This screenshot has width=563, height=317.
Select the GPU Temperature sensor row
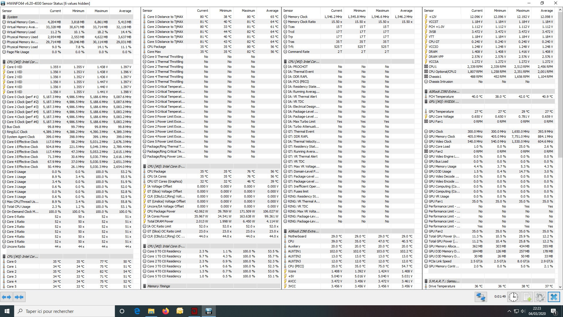441,112
